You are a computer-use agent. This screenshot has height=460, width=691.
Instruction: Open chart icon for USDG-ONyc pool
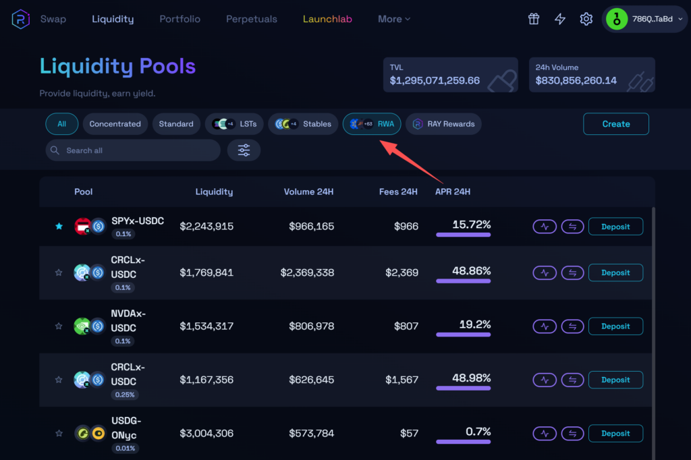click(x=545, y=434)
